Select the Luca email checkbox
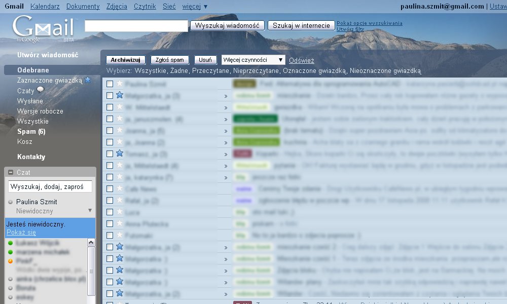The height and width of the screenshot is (304, 507). [x=110, y=212]
